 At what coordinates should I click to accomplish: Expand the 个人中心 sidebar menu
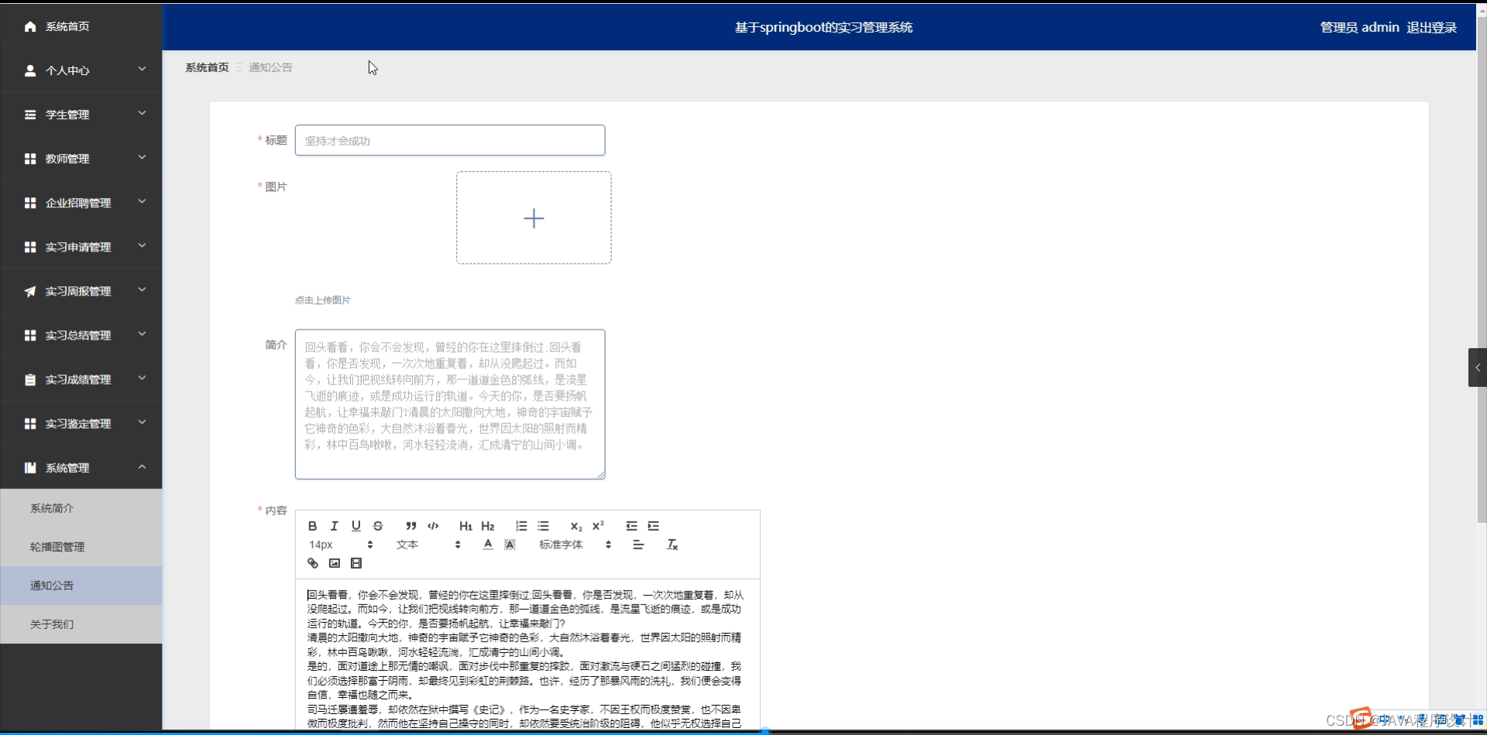[x=81, y=70]
